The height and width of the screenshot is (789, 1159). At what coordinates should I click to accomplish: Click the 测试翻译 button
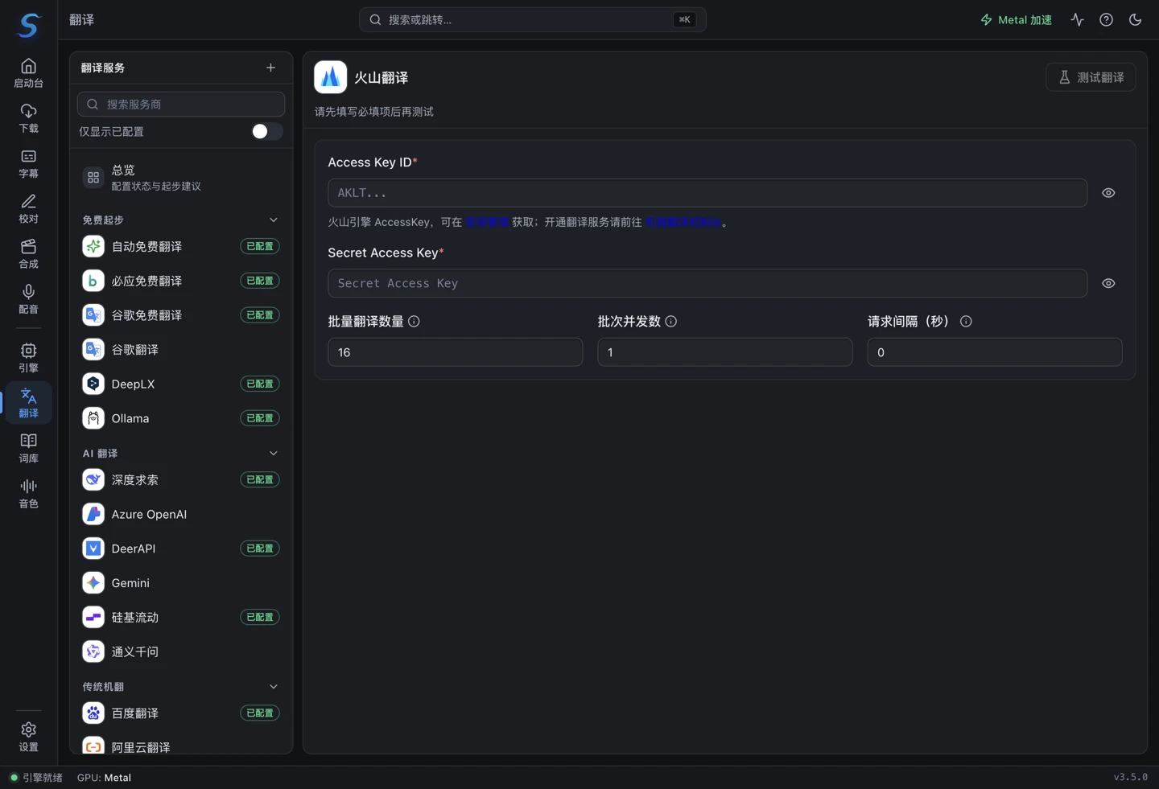click(x=1091, y=77)
